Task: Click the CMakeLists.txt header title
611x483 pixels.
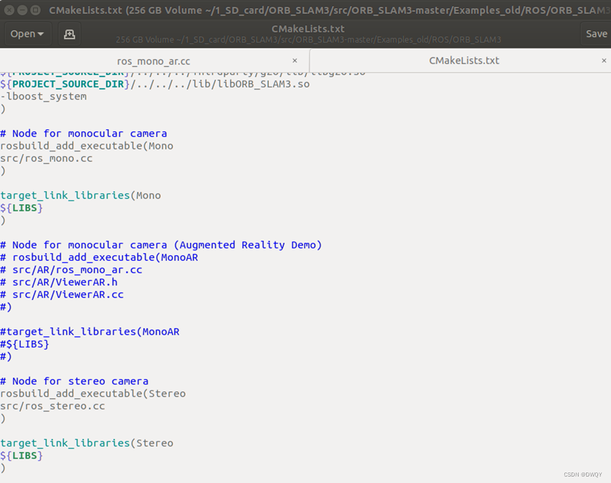Action: click(x=308, y=29)
